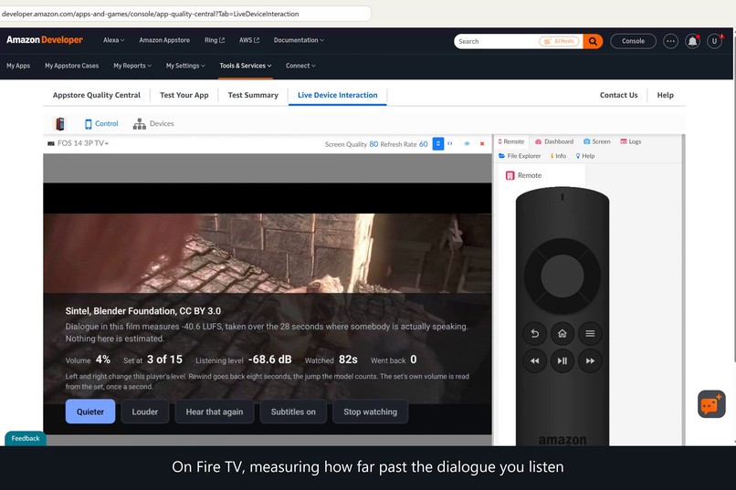Open the Logs panel tab
The image size is (736, 490).
click(631, 141)
